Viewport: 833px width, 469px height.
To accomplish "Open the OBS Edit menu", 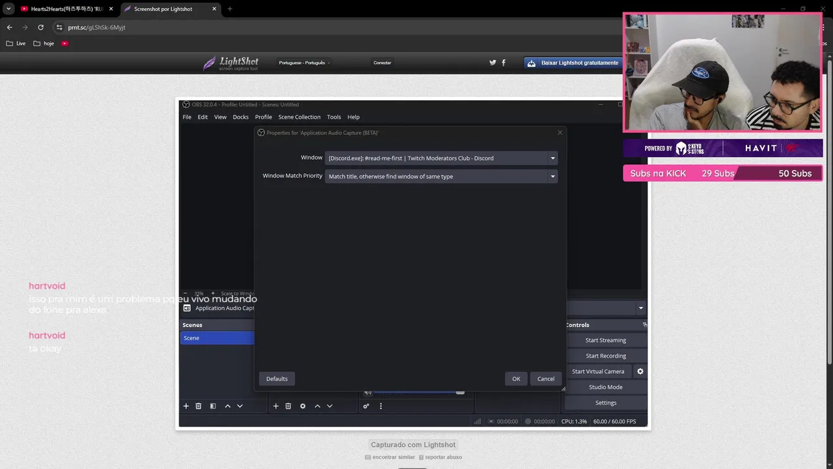I will tap(203, 117).
